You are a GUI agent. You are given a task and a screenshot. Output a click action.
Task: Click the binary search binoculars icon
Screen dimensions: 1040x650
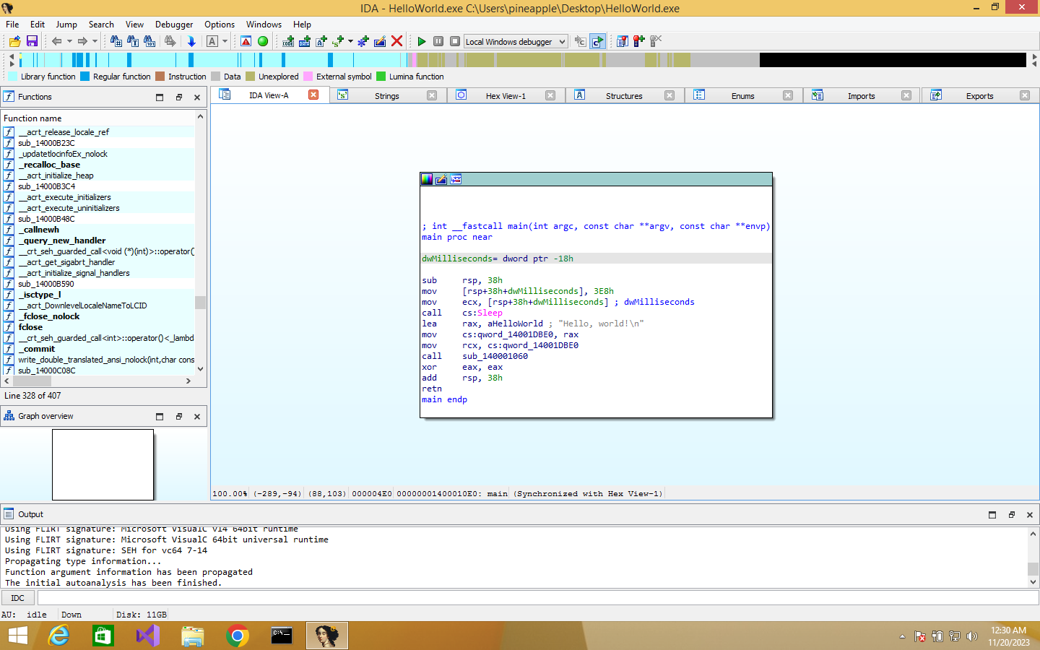149,41
